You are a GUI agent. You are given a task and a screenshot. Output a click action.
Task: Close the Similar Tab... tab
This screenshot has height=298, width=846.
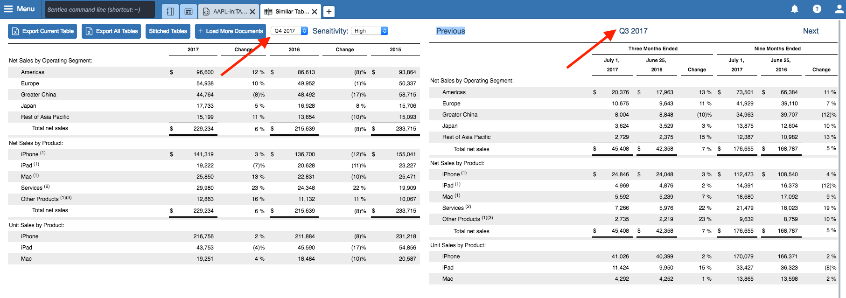pos(315,12)
